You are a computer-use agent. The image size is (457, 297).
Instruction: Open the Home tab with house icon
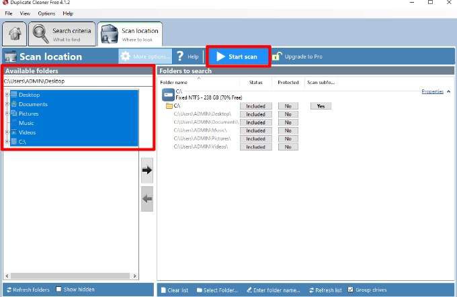15,34
